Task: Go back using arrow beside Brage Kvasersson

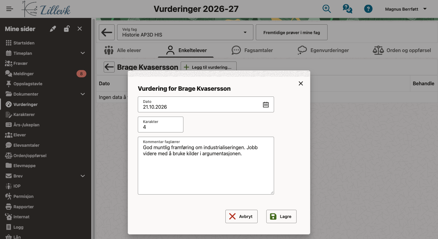Action: (x=109, y=67)
